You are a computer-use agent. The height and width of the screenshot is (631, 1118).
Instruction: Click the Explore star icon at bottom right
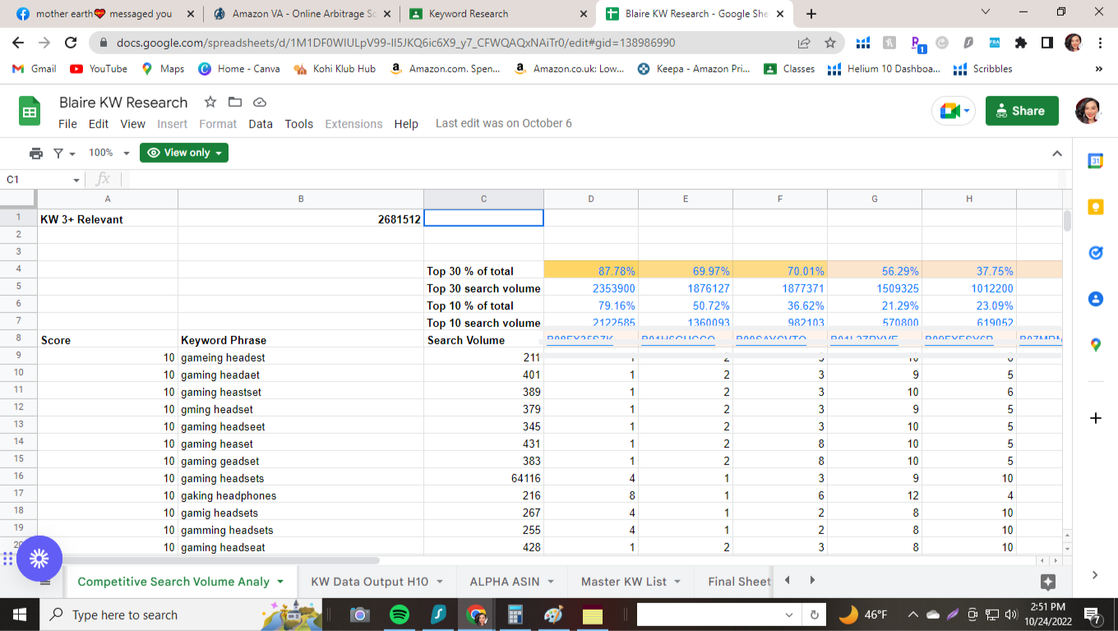(x=1047, y=582)
